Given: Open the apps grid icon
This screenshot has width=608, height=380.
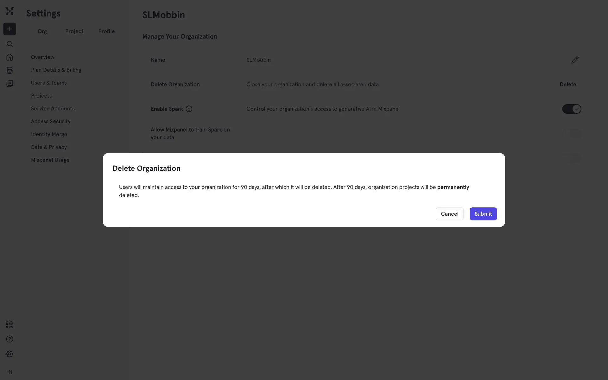Looking at the screenshot, I should tap(9, 324).
